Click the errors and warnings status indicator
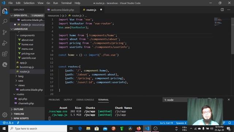 click(8, 123)
